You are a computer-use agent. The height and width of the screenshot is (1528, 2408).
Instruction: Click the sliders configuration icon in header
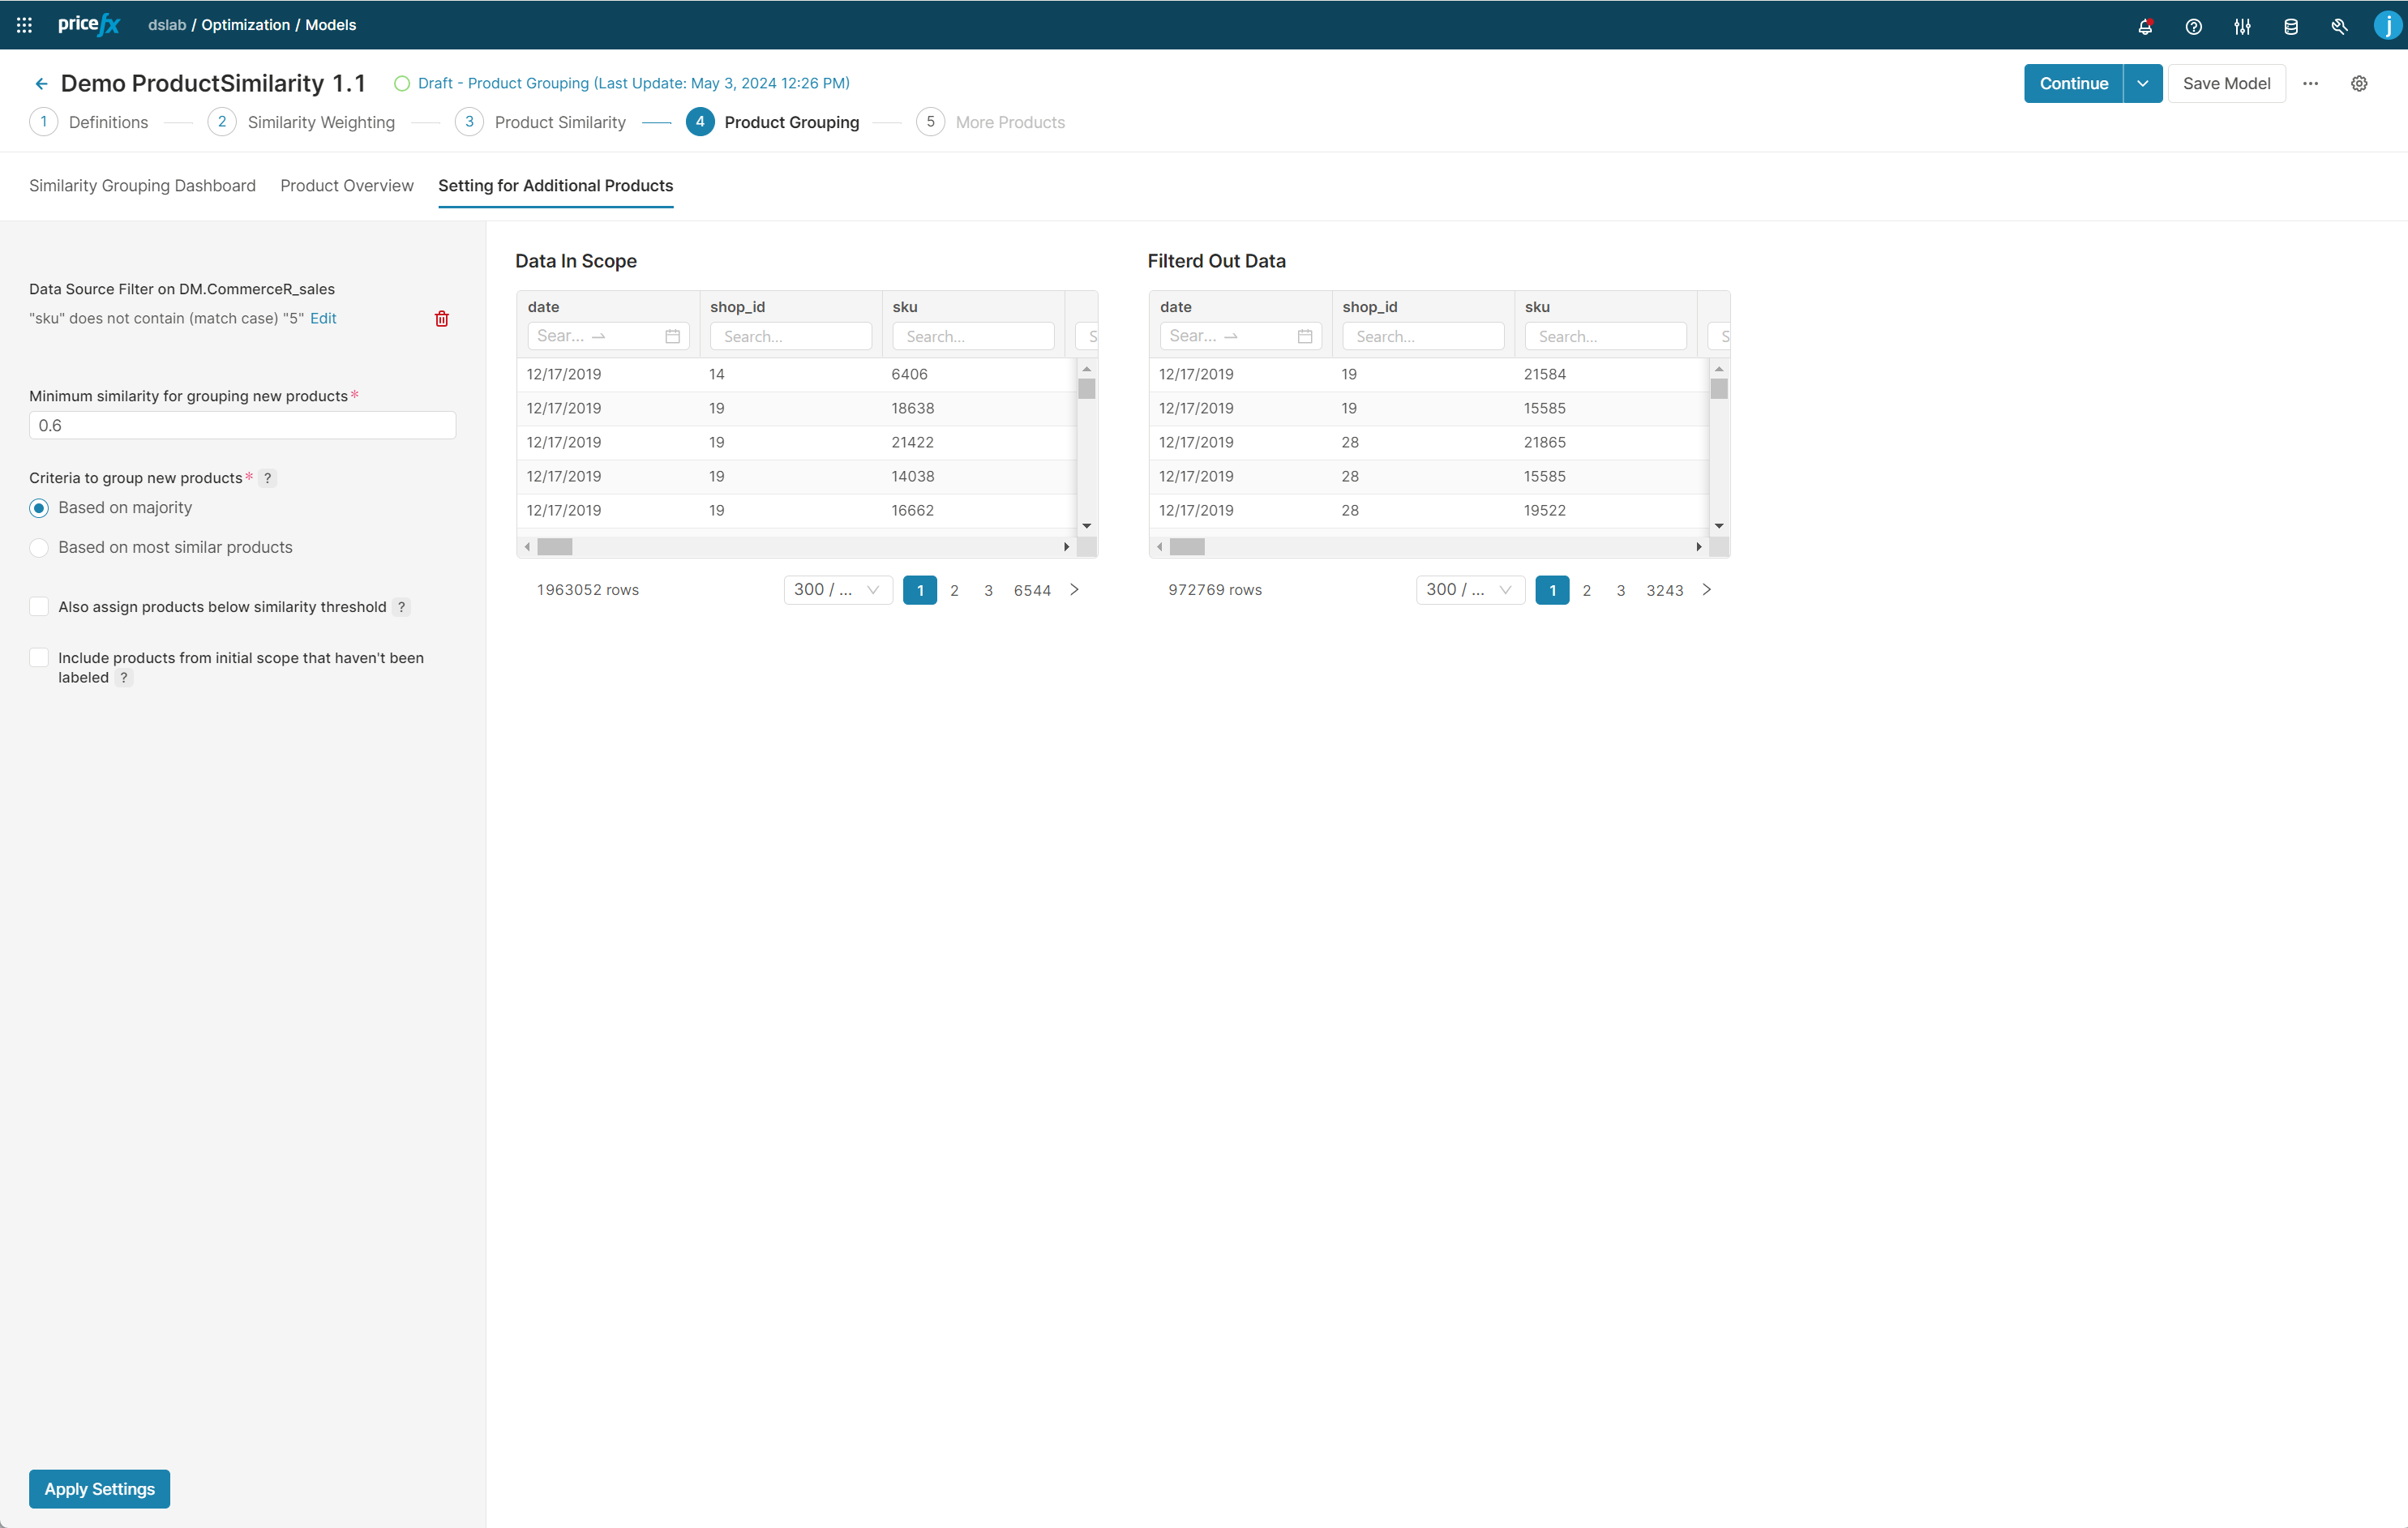pyautogui.click(x=2242, y=26)
